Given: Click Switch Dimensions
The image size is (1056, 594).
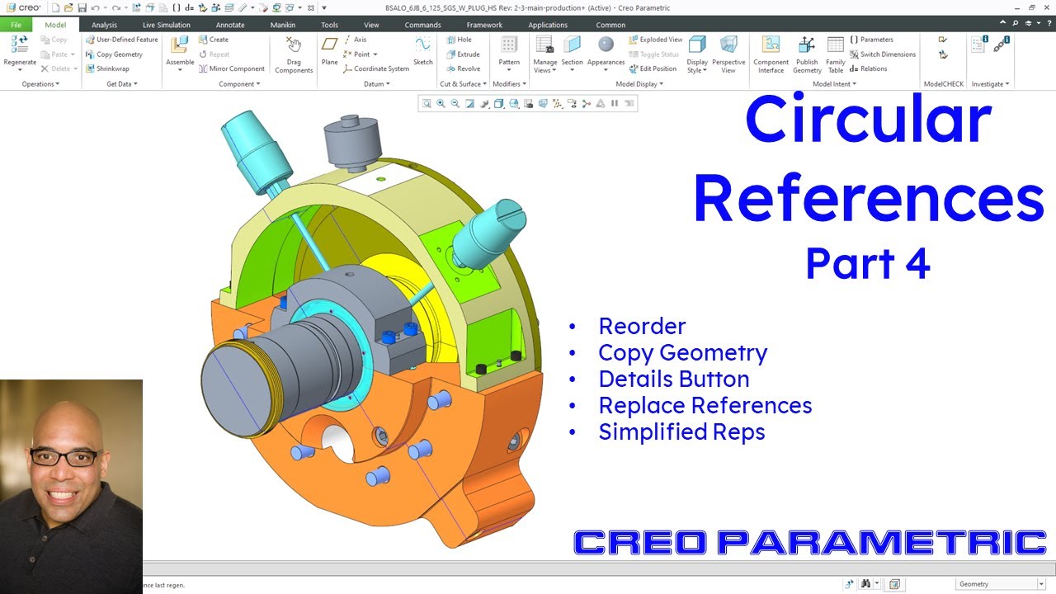Looking at the screenshot, I should (883, 54).
